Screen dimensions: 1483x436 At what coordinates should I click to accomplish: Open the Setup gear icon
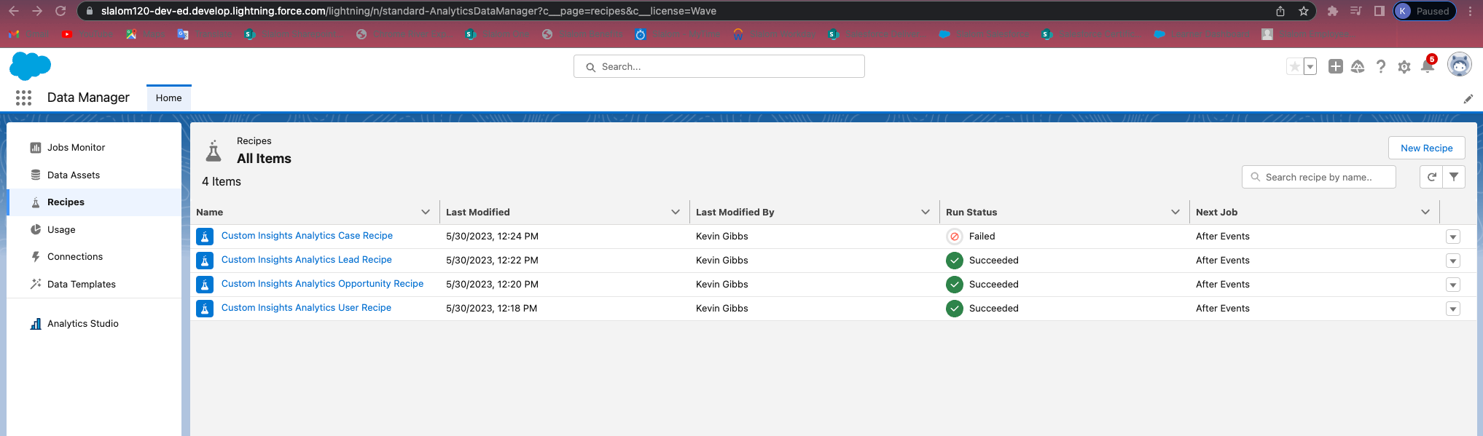tap(1404, 67)
